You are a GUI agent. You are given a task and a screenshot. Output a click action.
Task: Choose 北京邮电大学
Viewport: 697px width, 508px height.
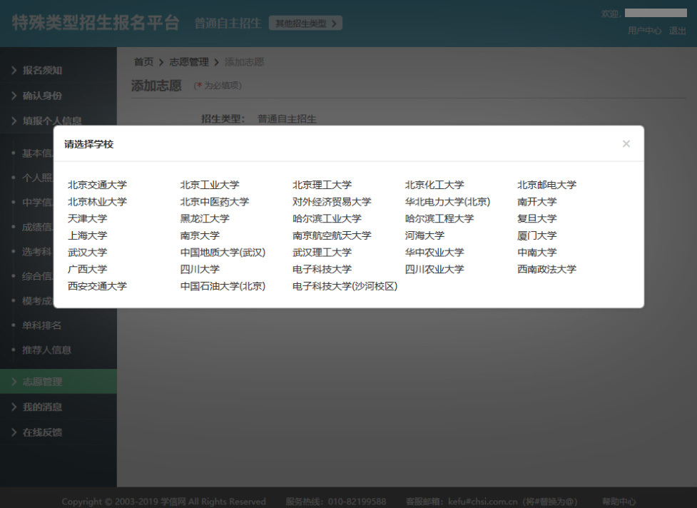click(x=546, y=185)
